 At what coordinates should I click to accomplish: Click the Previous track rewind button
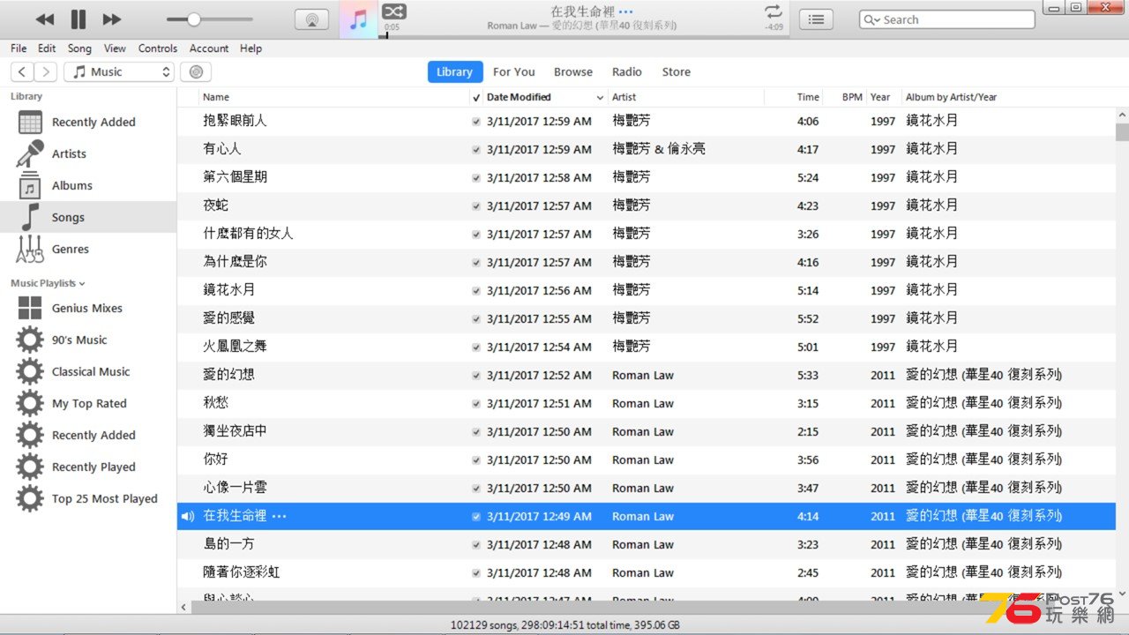pos(45,19)
